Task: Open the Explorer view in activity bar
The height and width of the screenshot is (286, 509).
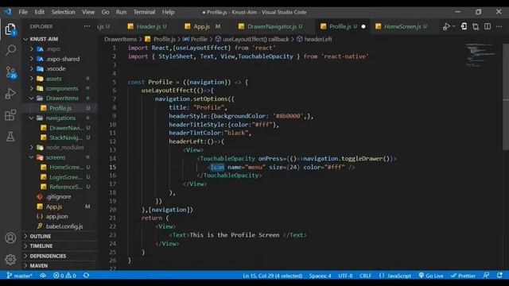Action: [10, 29]
